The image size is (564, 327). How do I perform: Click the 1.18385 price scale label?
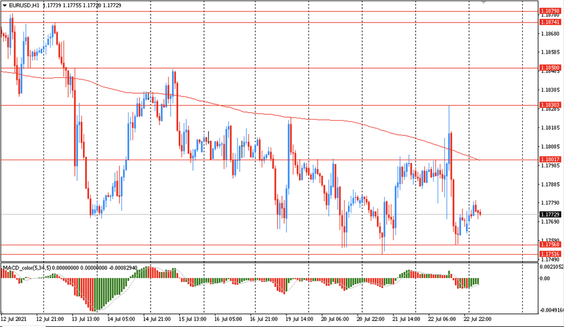pyautogui.click(x=550, y=90)
